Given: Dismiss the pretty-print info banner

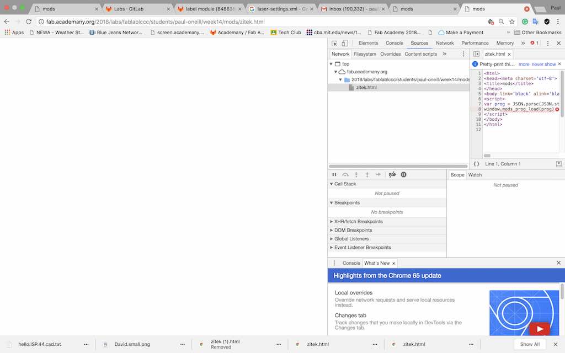Looking at the screenshot, I should pos(559,64).
